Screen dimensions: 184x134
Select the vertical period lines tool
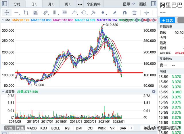pyautogui.click(x=55, y=13)
